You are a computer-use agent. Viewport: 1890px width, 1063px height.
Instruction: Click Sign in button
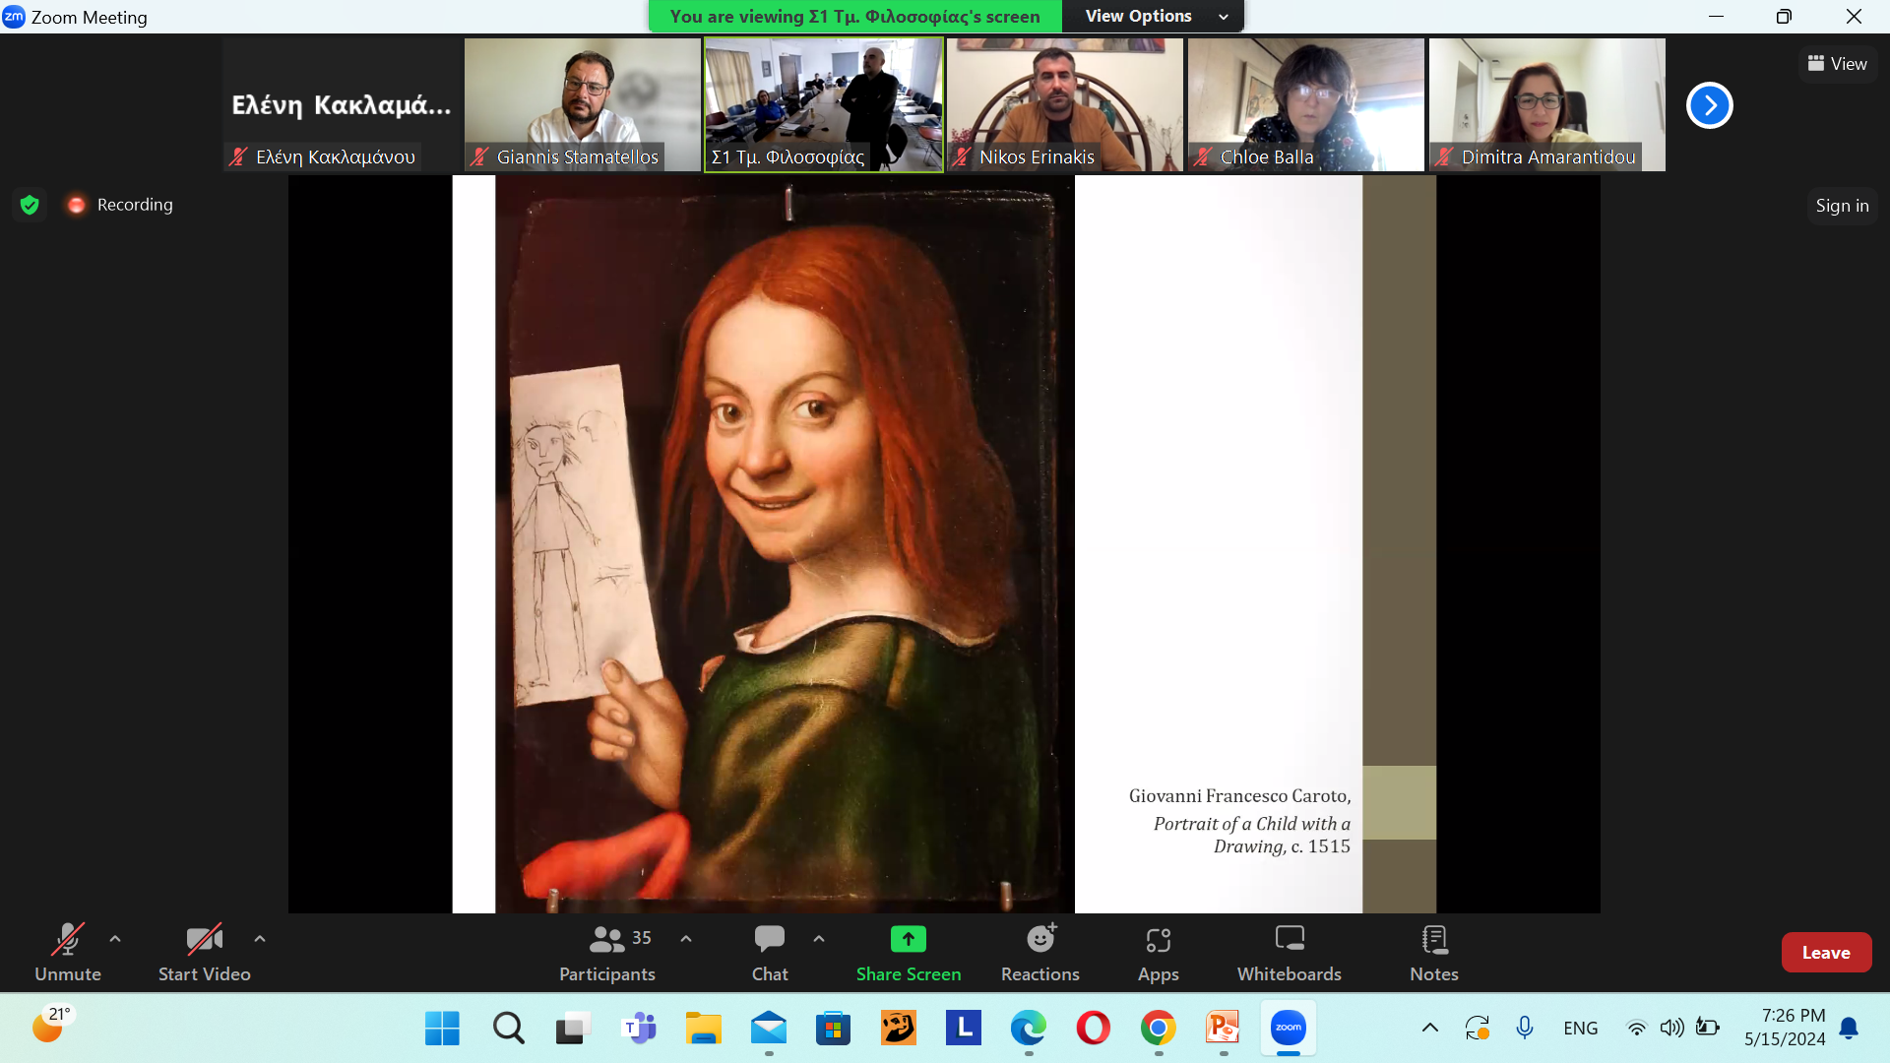click(1842, 206)
